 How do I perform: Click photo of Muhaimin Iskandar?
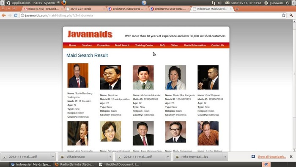point(143,77)
